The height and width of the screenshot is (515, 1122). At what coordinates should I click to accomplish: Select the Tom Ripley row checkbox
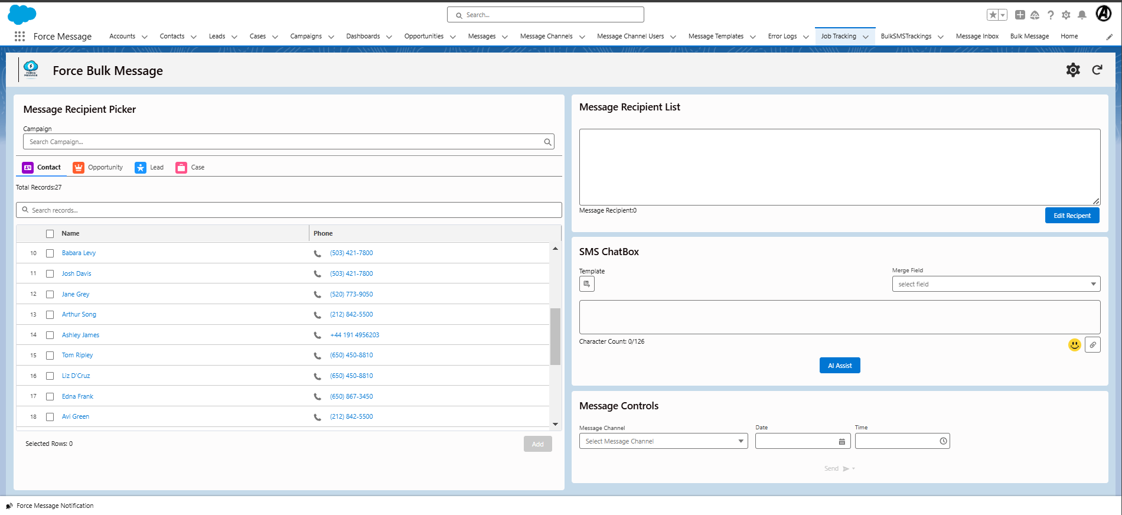coord(50,356)
